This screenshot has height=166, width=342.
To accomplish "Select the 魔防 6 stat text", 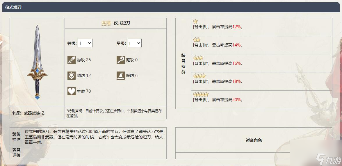I will click(132, 76).
